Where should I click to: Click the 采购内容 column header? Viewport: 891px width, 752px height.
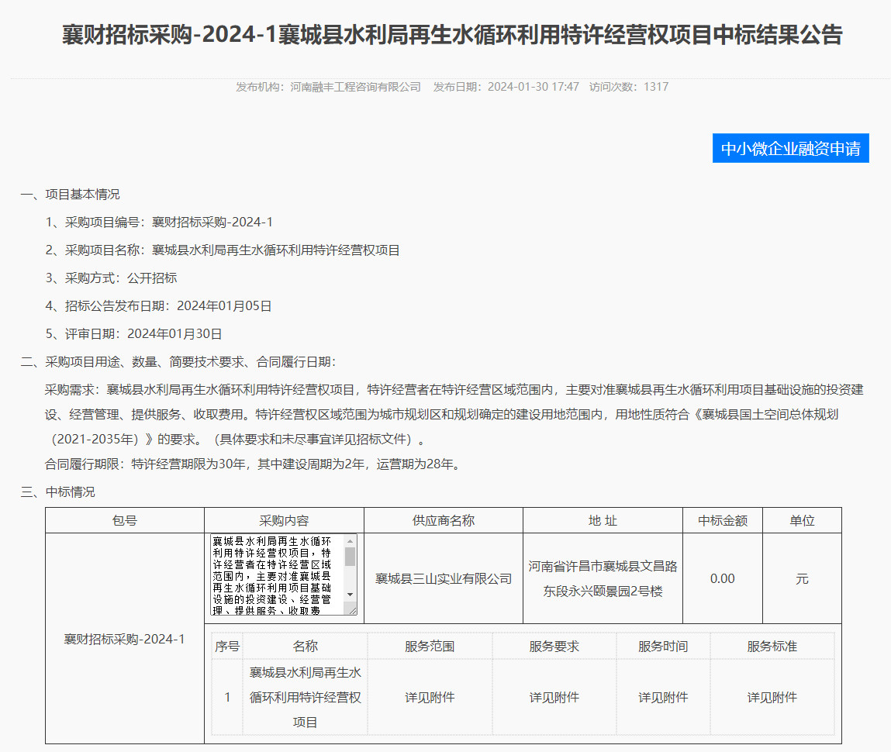pyautogui.click(x=284, y=520)
